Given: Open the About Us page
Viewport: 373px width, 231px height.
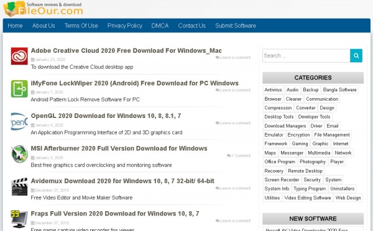Looking at the screenshot, I should [44, 25].
